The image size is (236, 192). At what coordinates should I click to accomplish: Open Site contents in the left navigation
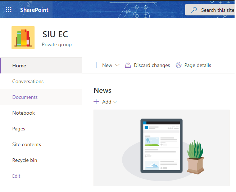[41, 144]
